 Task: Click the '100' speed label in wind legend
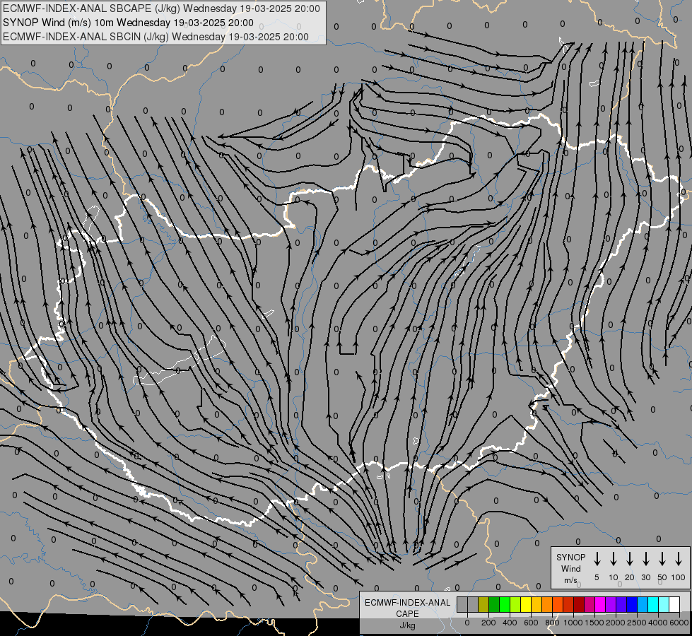coord(679,577)
